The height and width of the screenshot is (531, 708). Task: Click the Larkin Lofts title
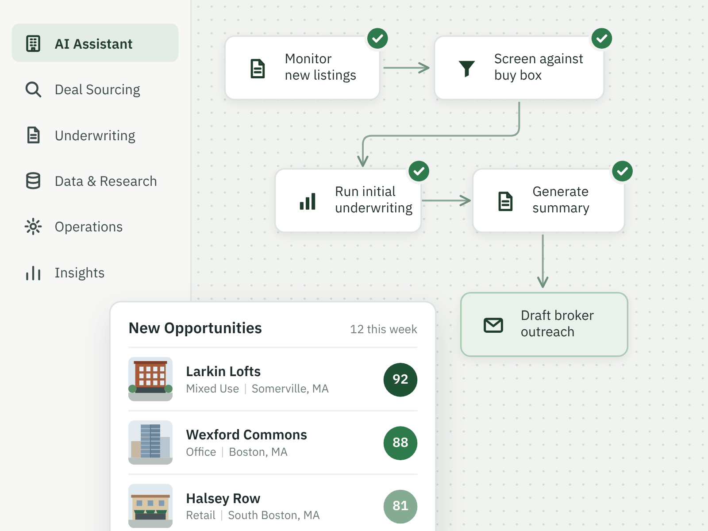(223, 371)
